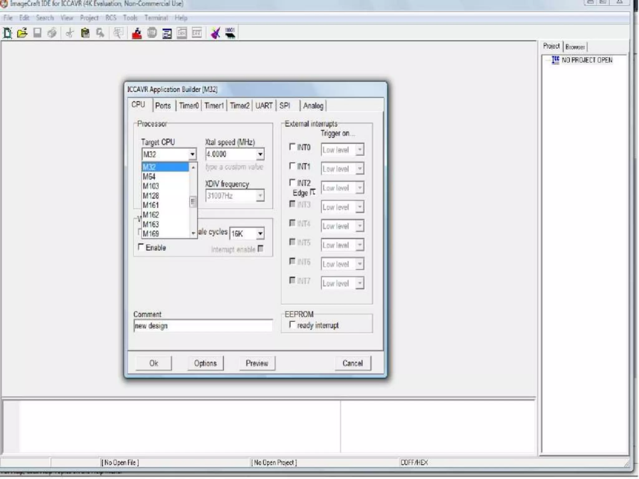Open the File menu
The height and width of the screenshot is (479, 639).
pos(8,18)
